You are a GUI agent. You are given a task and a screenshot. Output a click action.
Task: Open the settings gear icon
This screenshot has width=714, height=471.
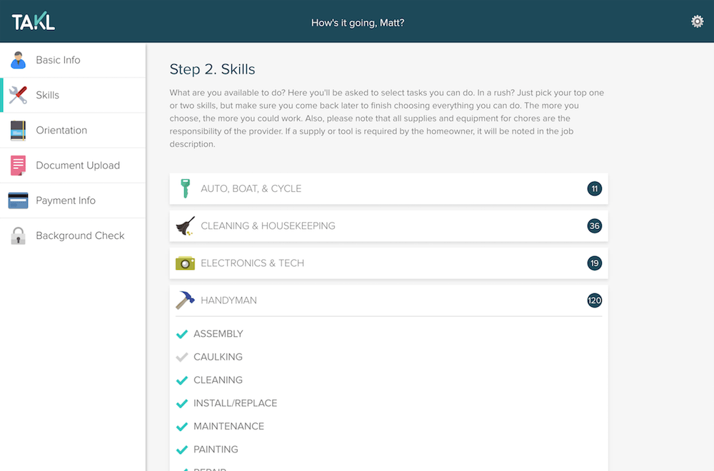click(697, 21)
